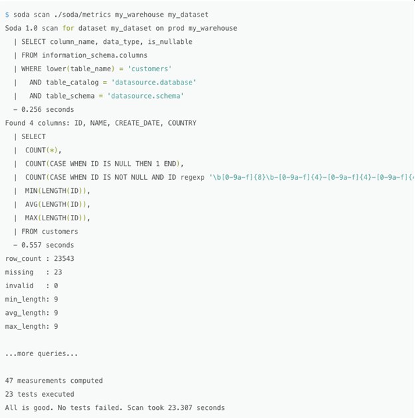
Task: Select the 'customers' string literal
Action: click(x=150, y=69)
